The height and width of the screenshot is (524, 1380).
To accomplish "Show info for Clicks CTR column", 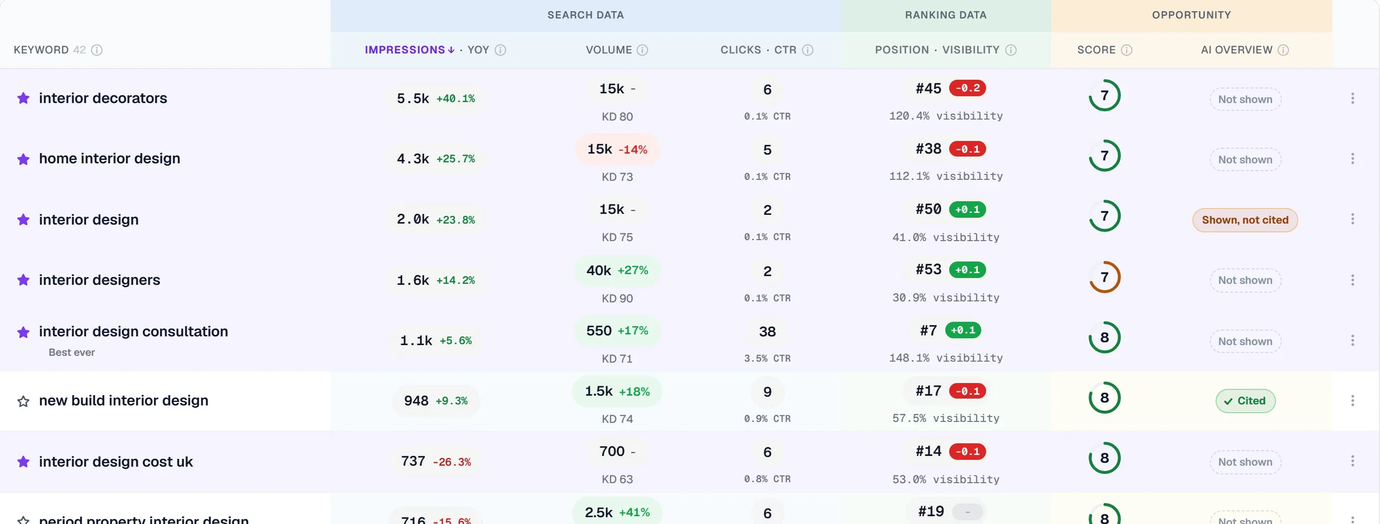I will pos(808,50).
